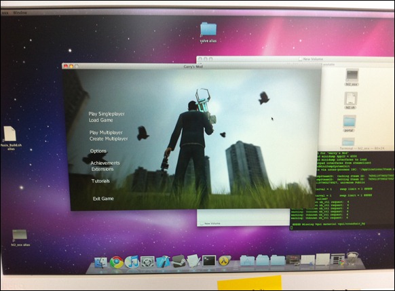Click the Garry's Mod window title bar
This screenshot has width=395, height=291.
tap(192, 66)
